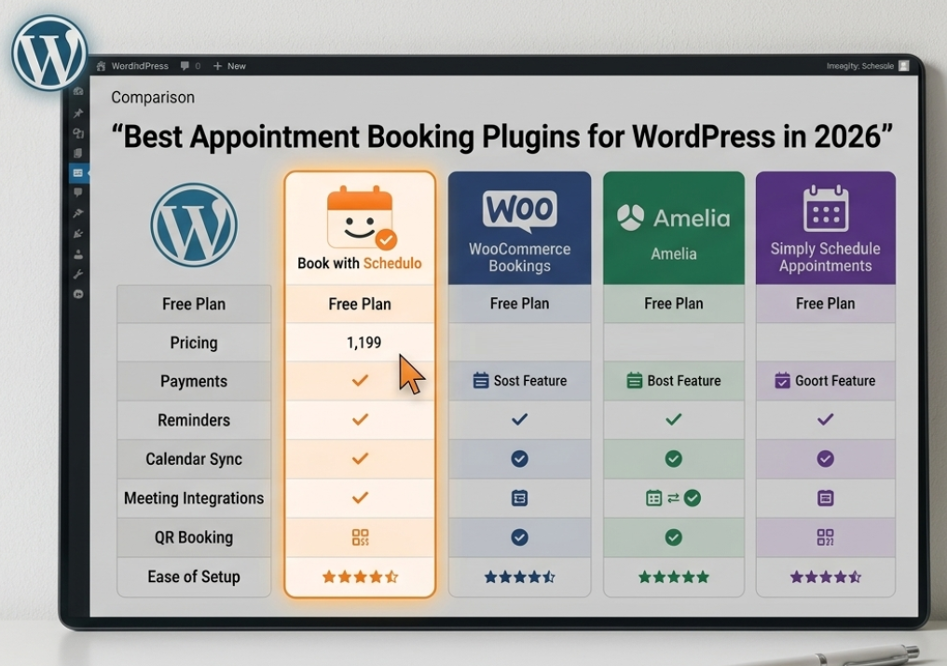Click Schedulo's Meeting Integrations checkmark
947x666 pixels.
pyautogui.click(x=360, y=498)
